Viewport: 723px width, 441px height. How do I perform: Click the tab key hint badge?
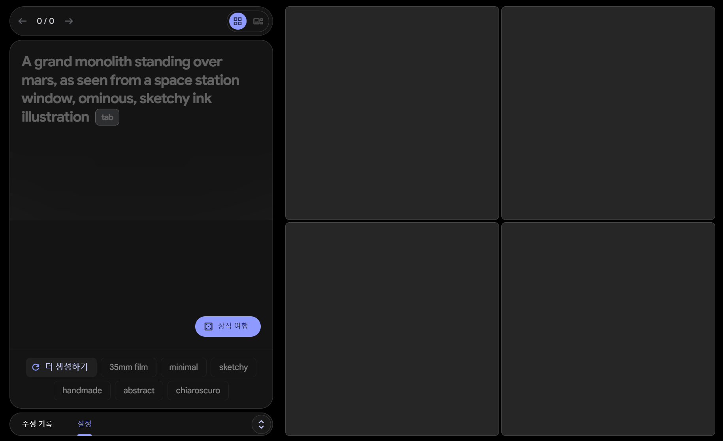tap(107, 117)
